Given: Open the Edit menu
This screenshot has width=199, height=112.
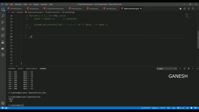Looking at the screenshot, I should coord(11,4).
